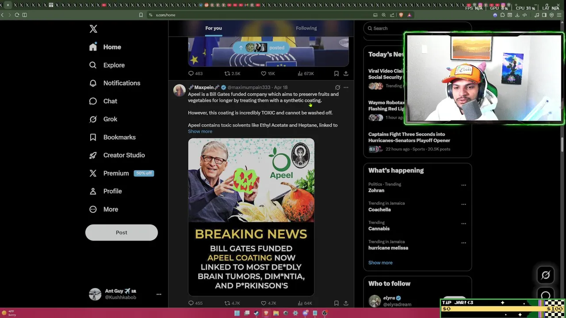566x318 pixels.
Task: Open Notifications in the sidebar
Action: coord(115,83)
